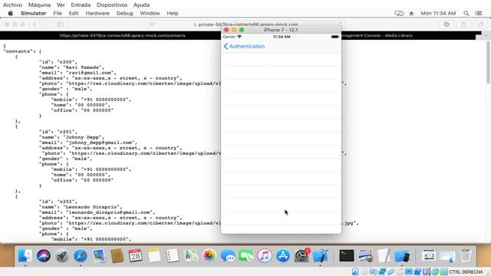
Task: Click the Safari reader view icon in address bar
Action: (152, 25)
